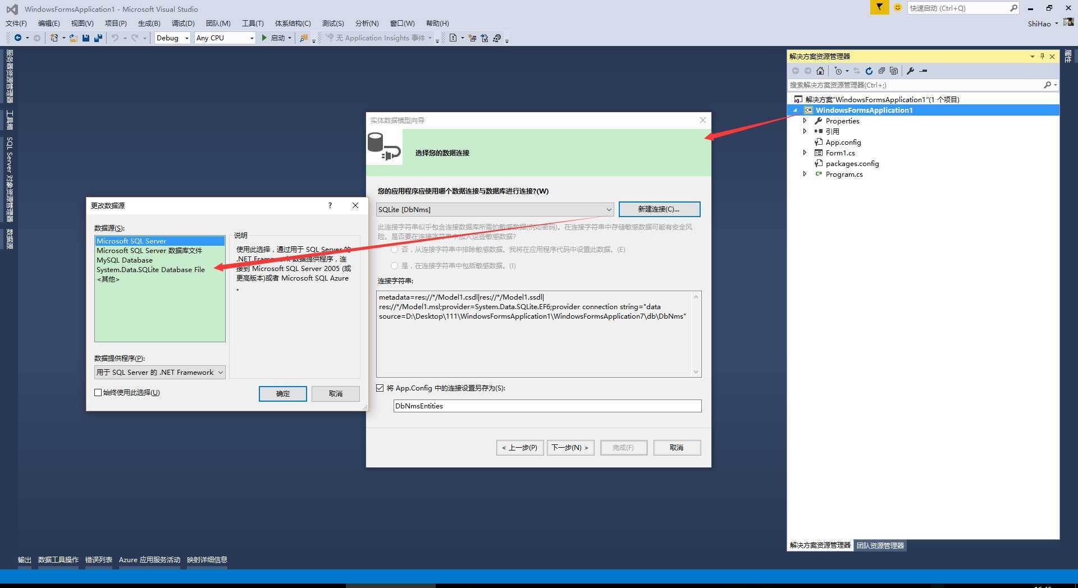Select System.Data.SQLite Database File data source
Screen dimensions: 1078x588
point(150,270)
